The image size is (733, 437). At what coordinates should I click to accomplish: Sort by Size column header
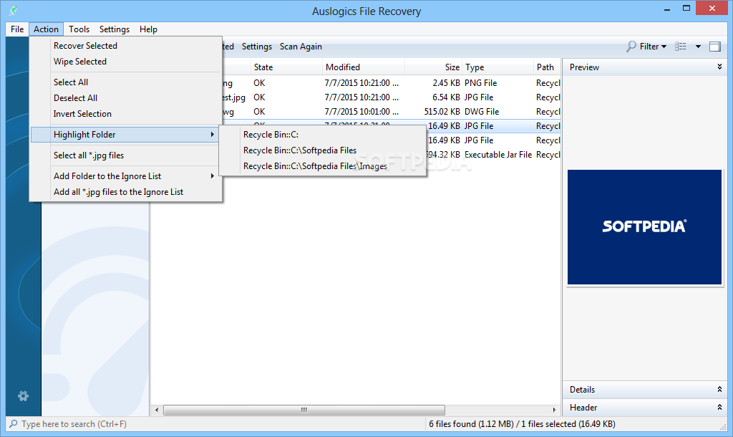(x=433, y=67)
